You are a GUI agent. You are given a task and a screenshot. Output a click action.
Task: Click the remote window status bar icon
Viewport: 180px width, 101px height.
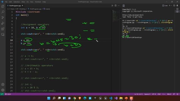pos(2,94)
